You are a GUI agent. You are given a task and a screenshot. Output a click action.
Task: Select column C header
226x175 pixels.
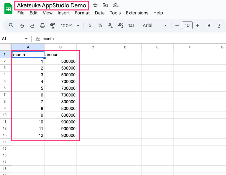point(93,47)
